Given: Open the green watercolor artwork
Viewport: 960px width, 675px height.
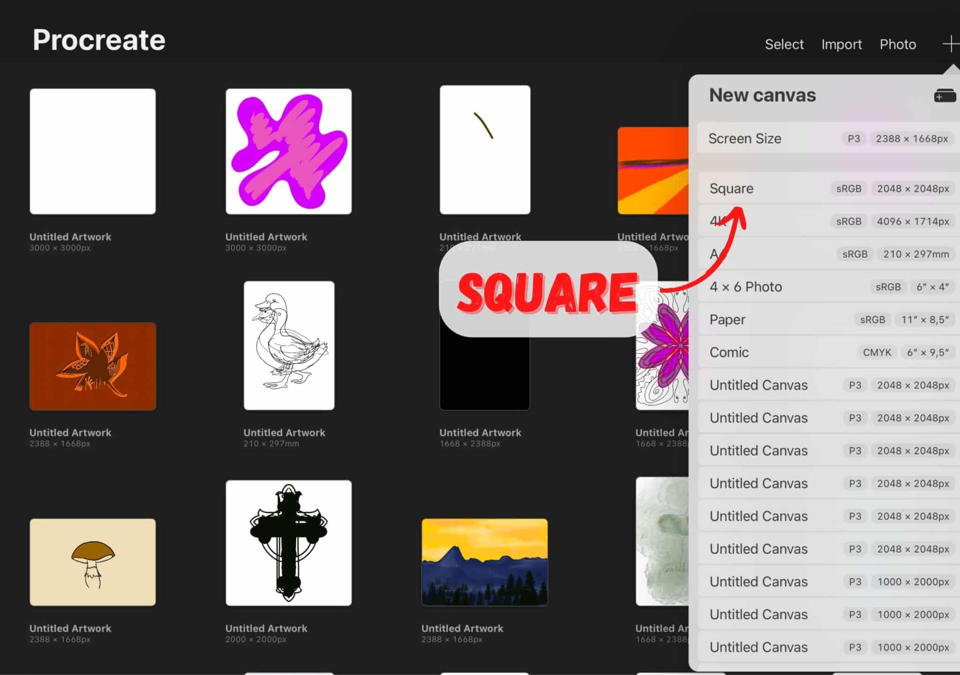Looking at the screenshot, I should click(x=662, y=541).
